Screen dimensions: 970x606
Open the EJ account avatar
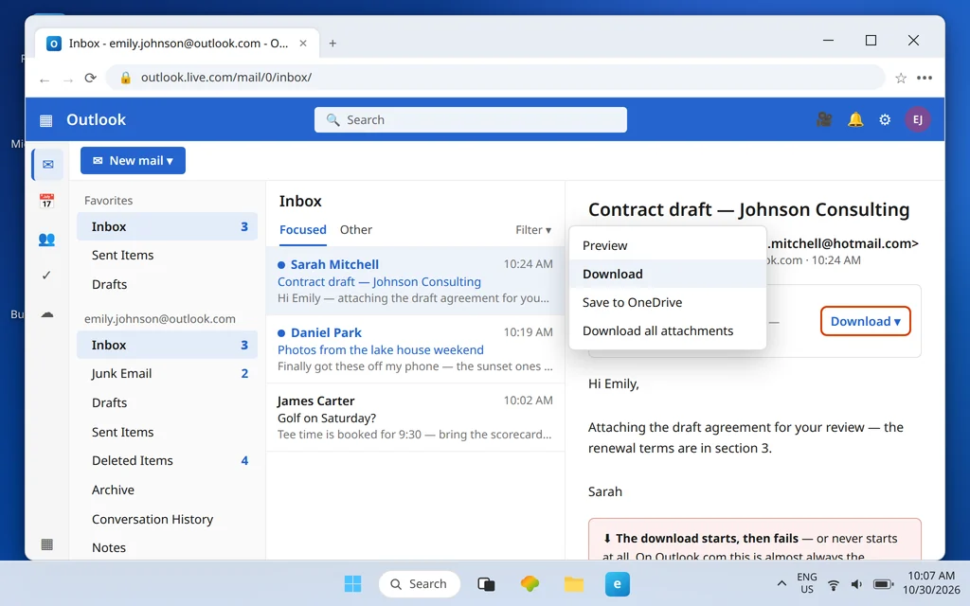917,119
